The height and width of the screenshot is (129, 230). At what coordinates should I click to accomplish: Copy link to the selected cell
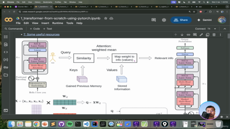tap(188, 35)
